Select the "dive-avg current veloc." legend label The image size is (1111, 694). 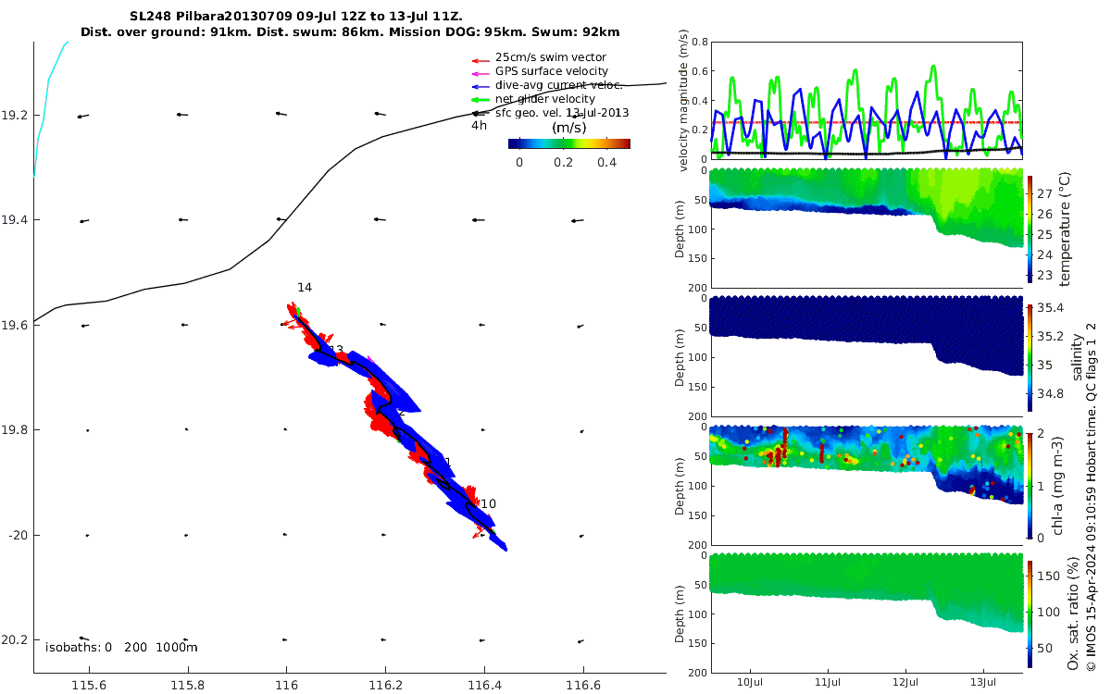point(558,85)
